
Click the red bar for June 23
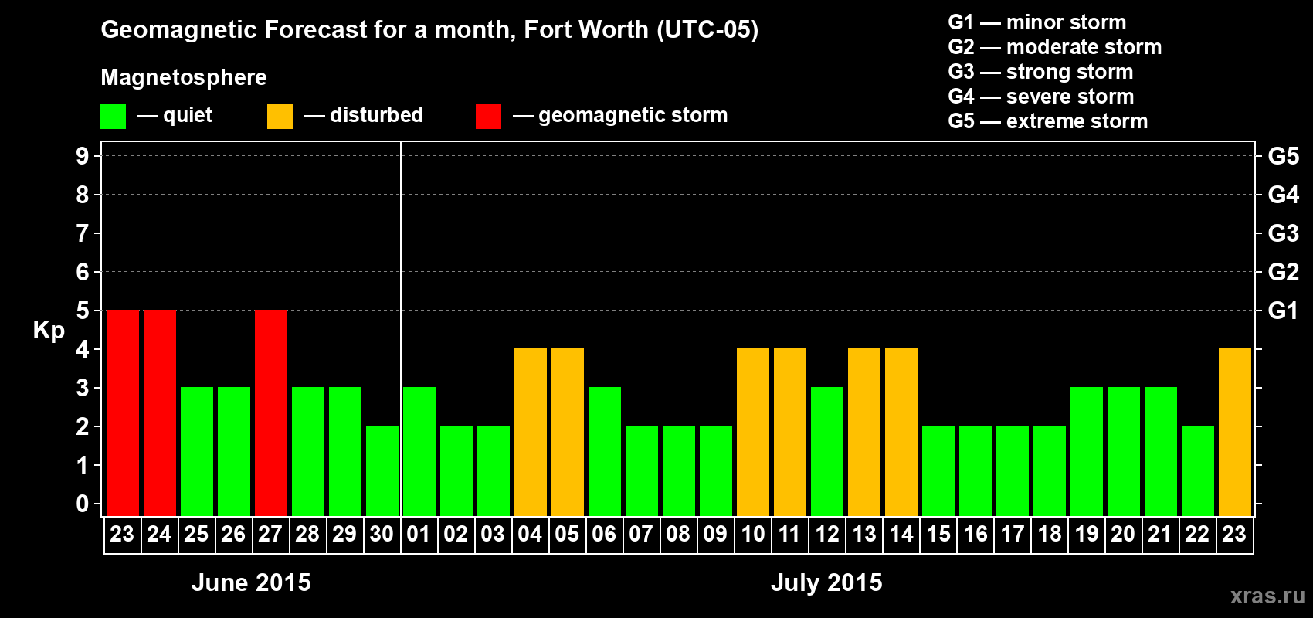(x=123, y=413)
